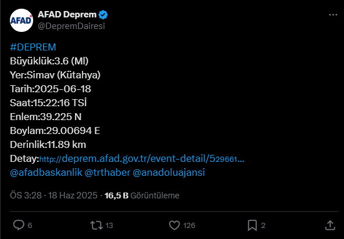Click the ÖS 3:28 · 18 Haz 2025 timestamp
Image resolution: width=344 pixels, height=239 pixels.
tap(53, 195)
